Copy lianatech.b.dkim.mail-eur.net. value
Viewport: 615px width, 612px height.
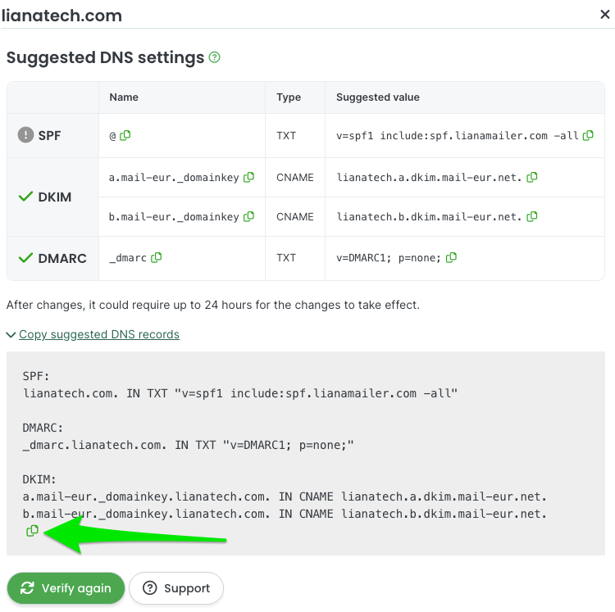pos(532,216)
